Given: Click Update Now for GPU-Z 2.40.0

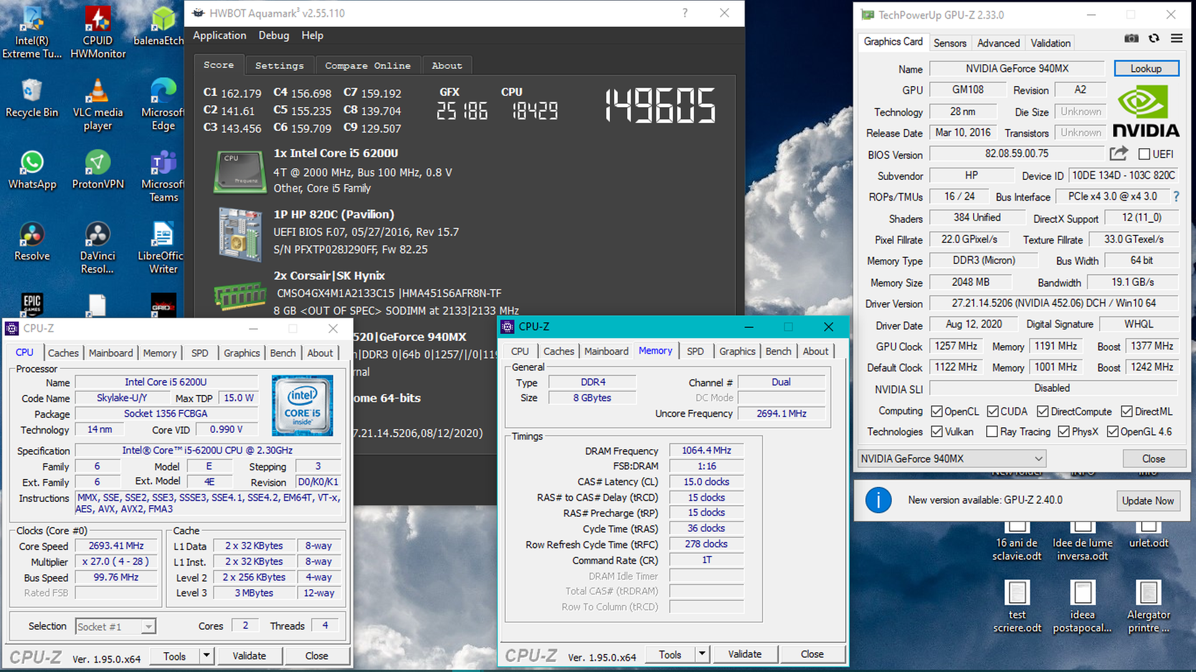Looking at the screenshot, I should click(x=1147, y=501).
